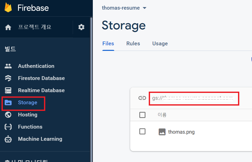Toggle the select-all checkbox in header row

point(142,115)
